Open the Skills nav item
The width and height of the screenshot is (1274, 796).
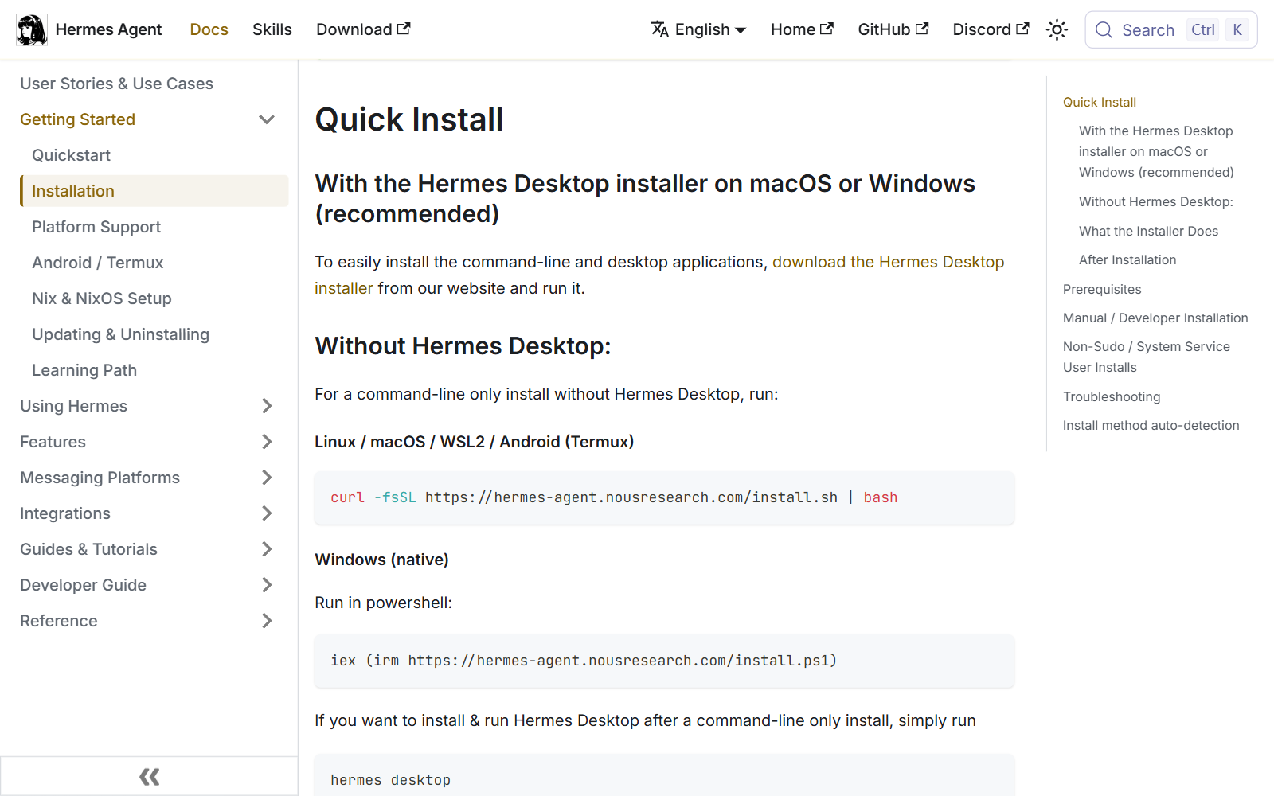(x=272, y=29)
